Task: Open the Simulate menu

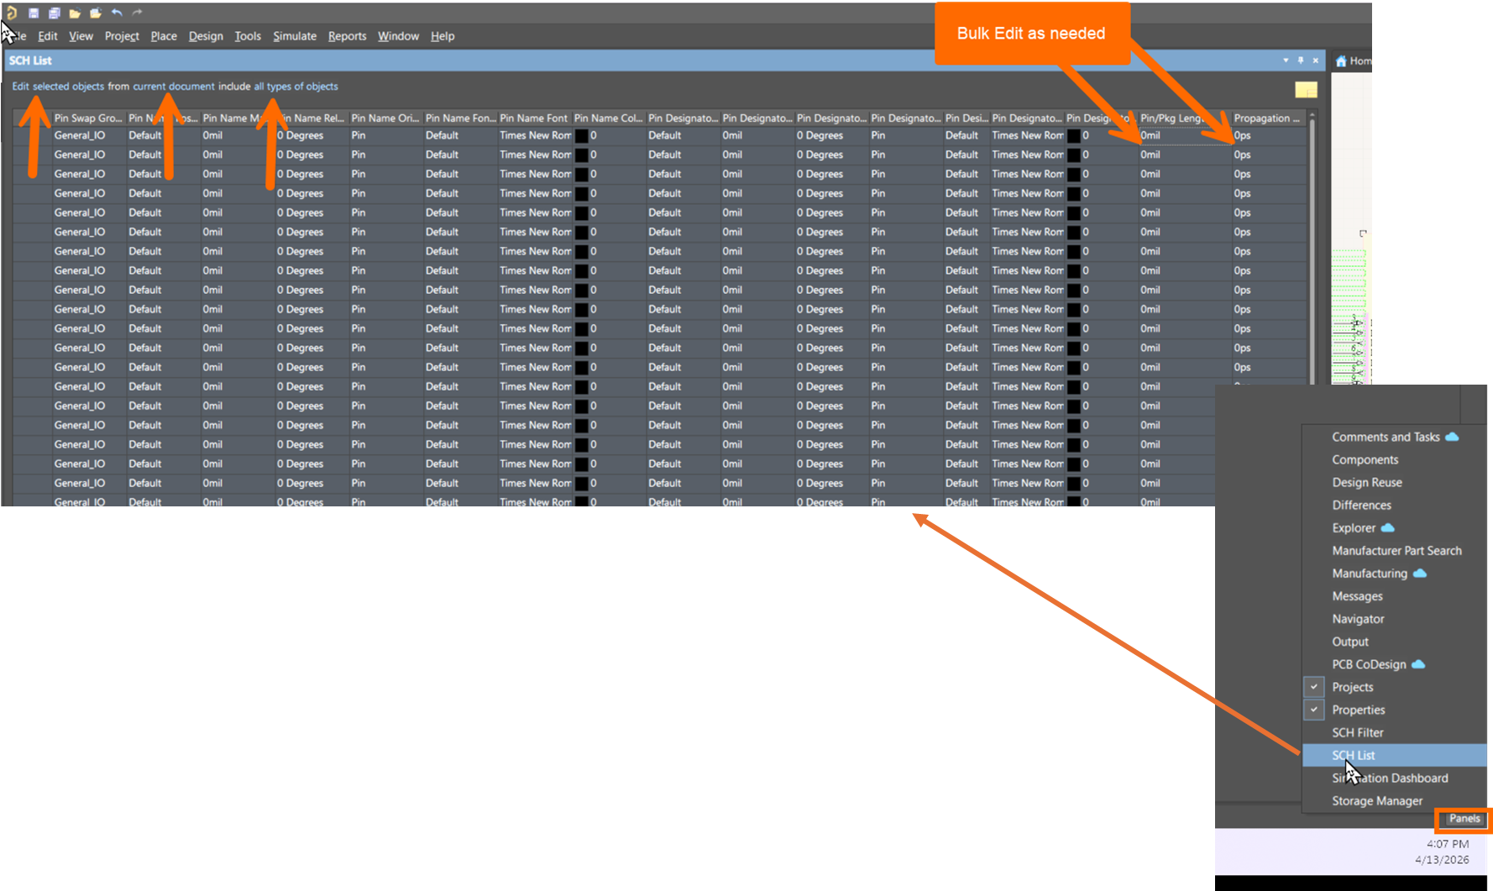Action: pyautogui.click(x=295, y=36)
